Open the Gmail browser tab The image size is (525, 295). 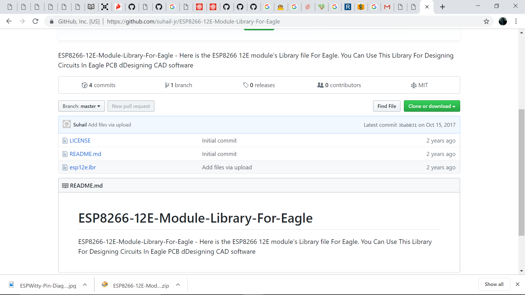click(x=387, y=7)
